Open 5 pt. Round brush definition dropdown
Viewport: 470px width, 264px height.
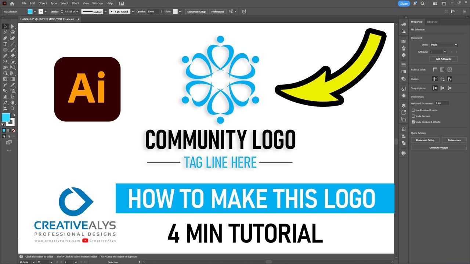133,12
